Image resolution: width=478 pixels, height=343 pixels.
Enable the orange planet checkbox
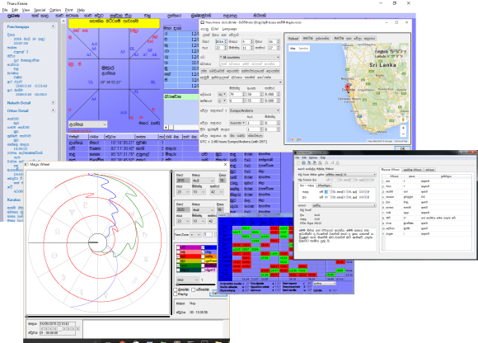pyautogui.click(x=203, y=256)
